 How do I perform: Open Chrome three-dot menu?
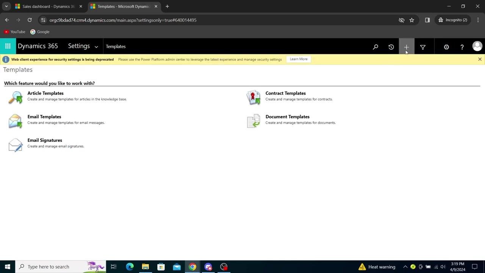point(478,20)
